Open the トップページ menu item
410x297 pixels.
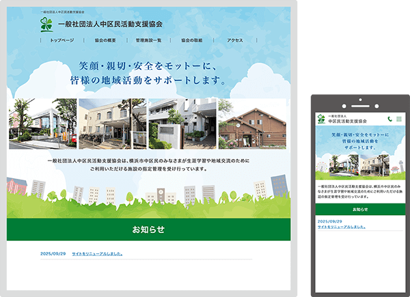tap(62, 40)
